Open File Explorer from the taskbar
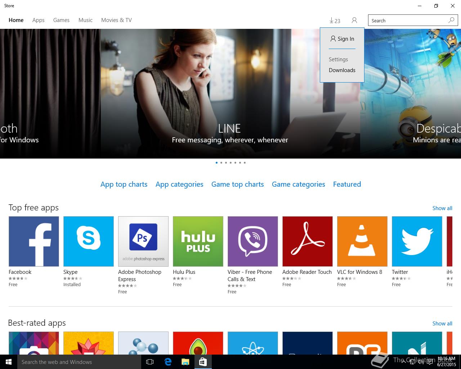Image resolution: width=461 pixels, height=369 pixels. point(185,362)
